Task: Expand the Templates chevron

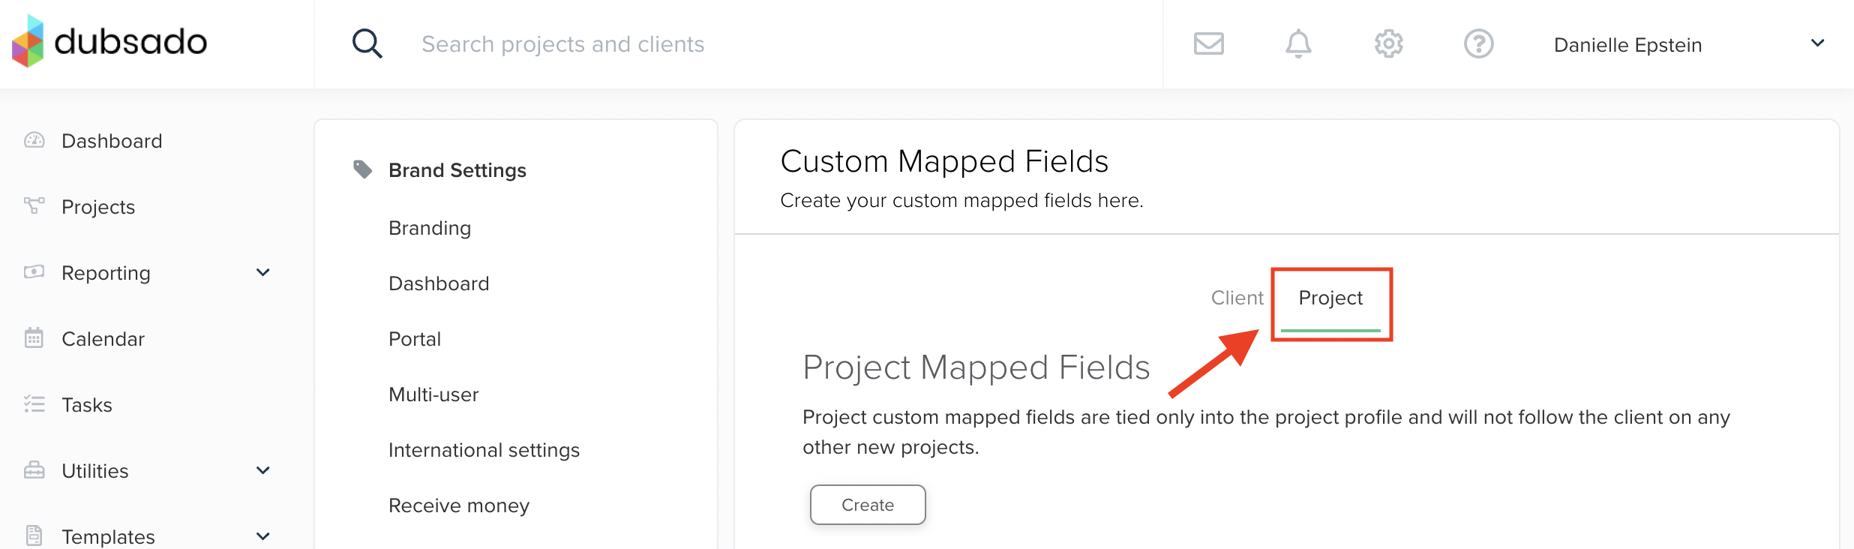Action: point(262,536)
